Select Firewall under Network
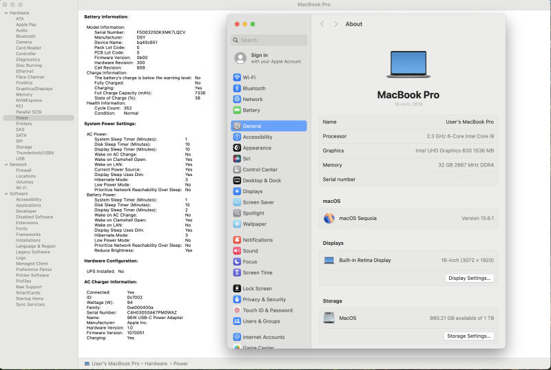Screen dimensions: 551x370 click(23, 171)
